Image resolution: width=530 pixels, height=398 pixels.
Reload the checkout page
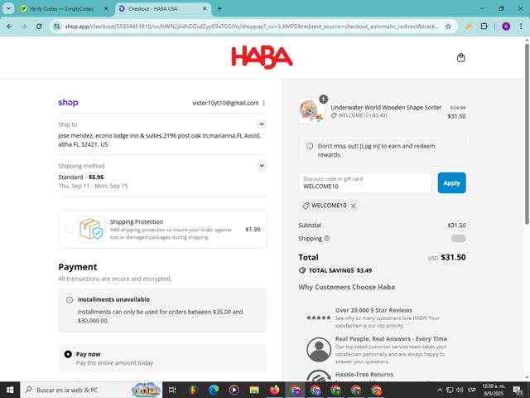click(39, 27)
